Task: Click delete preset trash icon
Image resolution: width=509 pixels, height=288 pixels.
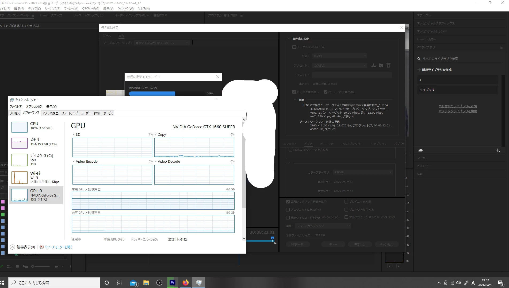Action: tap(388, 65)
